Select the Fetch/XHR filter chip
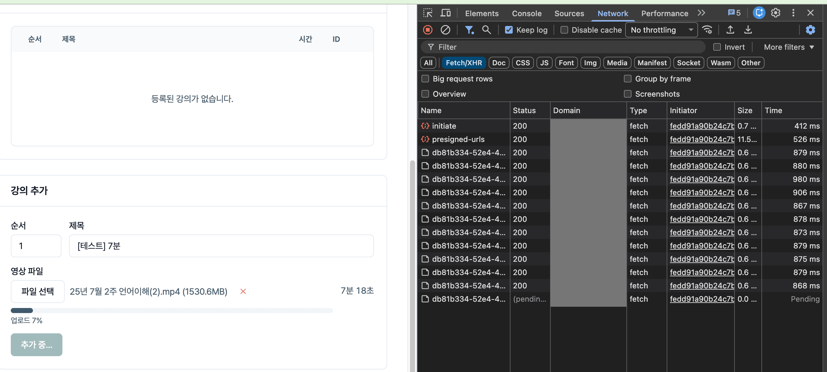 point(464,63)
